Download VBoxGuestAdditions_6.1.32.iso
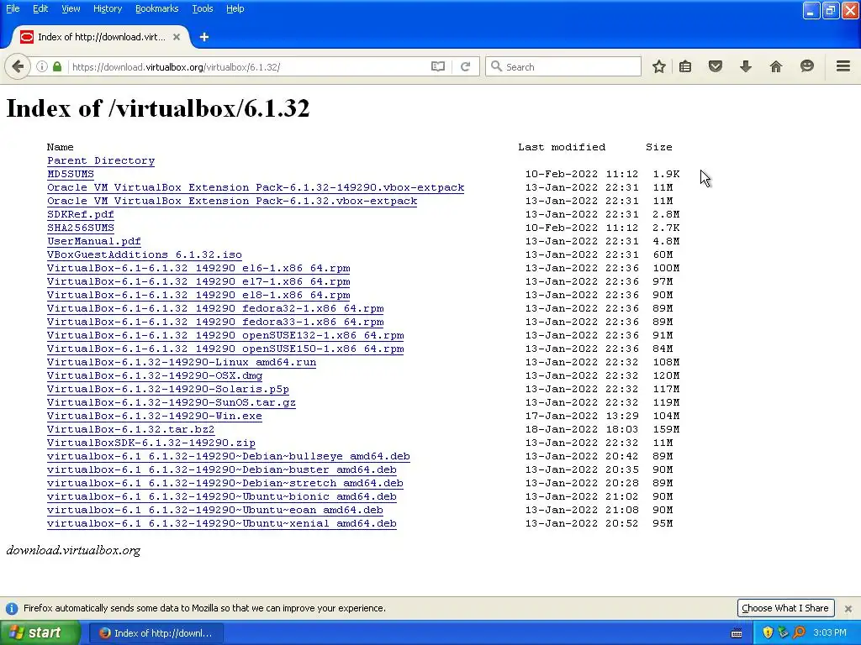861x645 pixels. tap(145, 254)
